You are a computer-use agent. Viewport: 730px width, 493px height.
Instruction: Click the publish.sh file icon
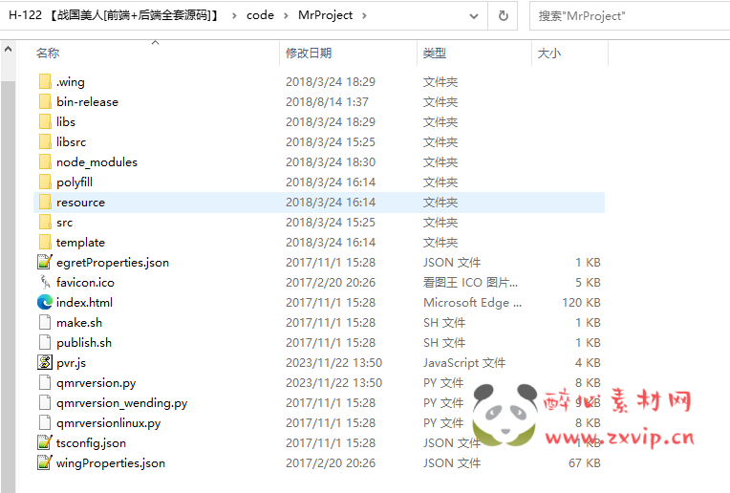pos(45,342)
